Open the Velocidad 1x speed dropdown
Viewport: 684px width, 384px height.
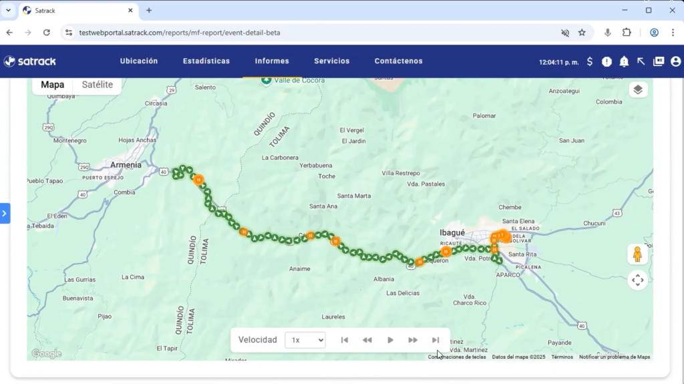point(305,340)
